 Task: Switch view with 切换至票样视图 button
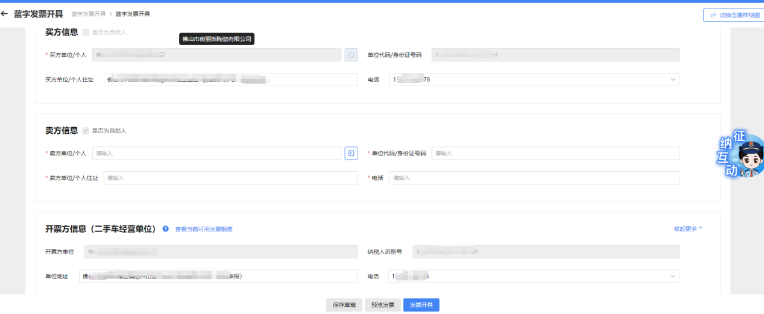point(733,15)
